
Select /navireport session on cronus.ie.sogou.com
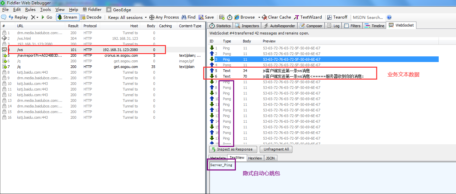tap(103, 55)
